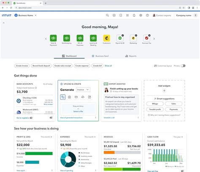Open Sales & Payments app tile

pyautogui.click(x=53, y=40)
